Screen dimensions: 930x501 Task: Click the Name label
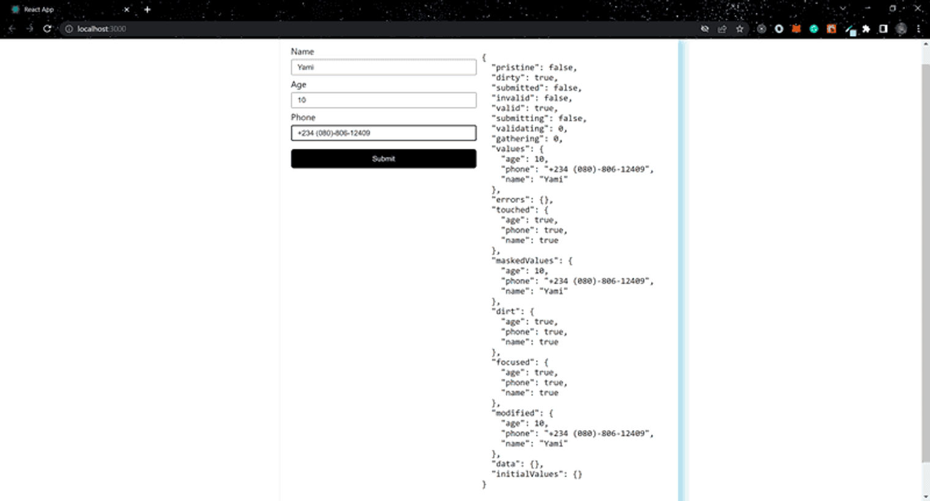(302, 51)
